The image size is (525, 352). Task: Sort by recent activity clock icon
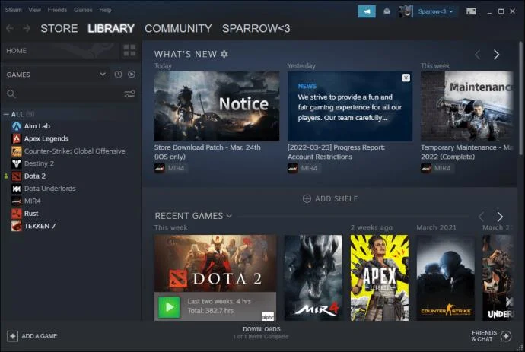click(118, 75)
